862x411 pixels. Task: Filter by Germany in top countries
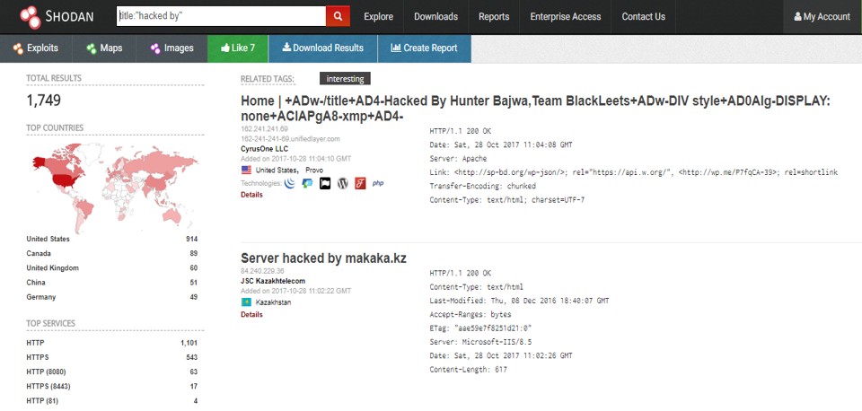click(x=111, y=297)
